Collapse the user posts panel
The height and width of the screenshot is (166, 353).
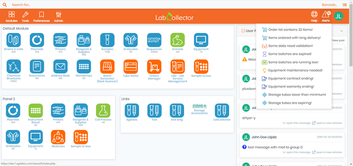pos(342,31)
